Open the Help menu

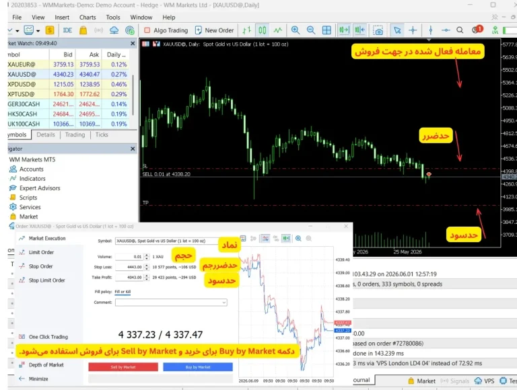click(169, 17)
